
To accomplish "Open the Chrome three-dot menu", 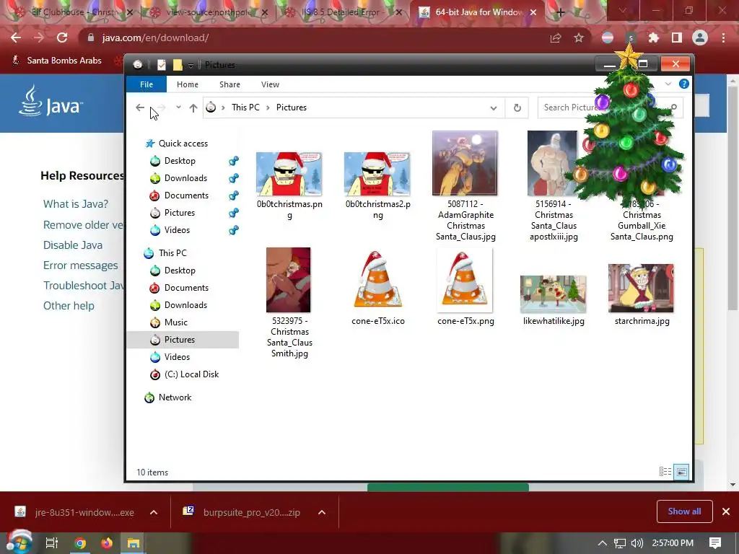I will 723,38.
